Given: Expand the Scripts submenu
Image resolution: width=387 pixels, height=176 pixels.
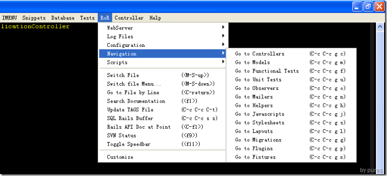Looking at the screenshot, I should [163, 62].
